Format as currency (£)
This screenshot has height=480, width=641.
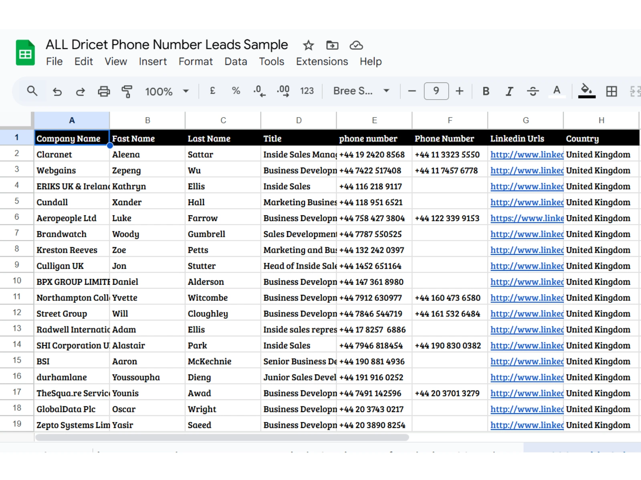213,91
